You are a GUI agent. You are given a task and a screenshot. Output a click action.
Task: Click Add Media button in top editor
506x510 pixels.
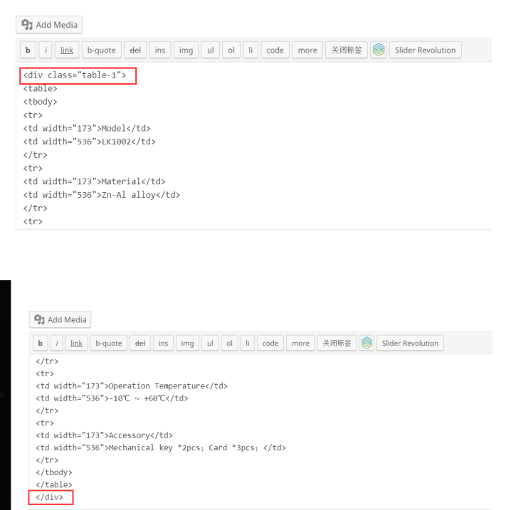pyautogui.click(x=49, y=25)
